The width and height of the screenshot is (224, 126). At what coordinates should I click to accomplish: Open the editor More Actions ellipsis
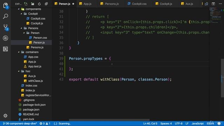tap(220, 4)
